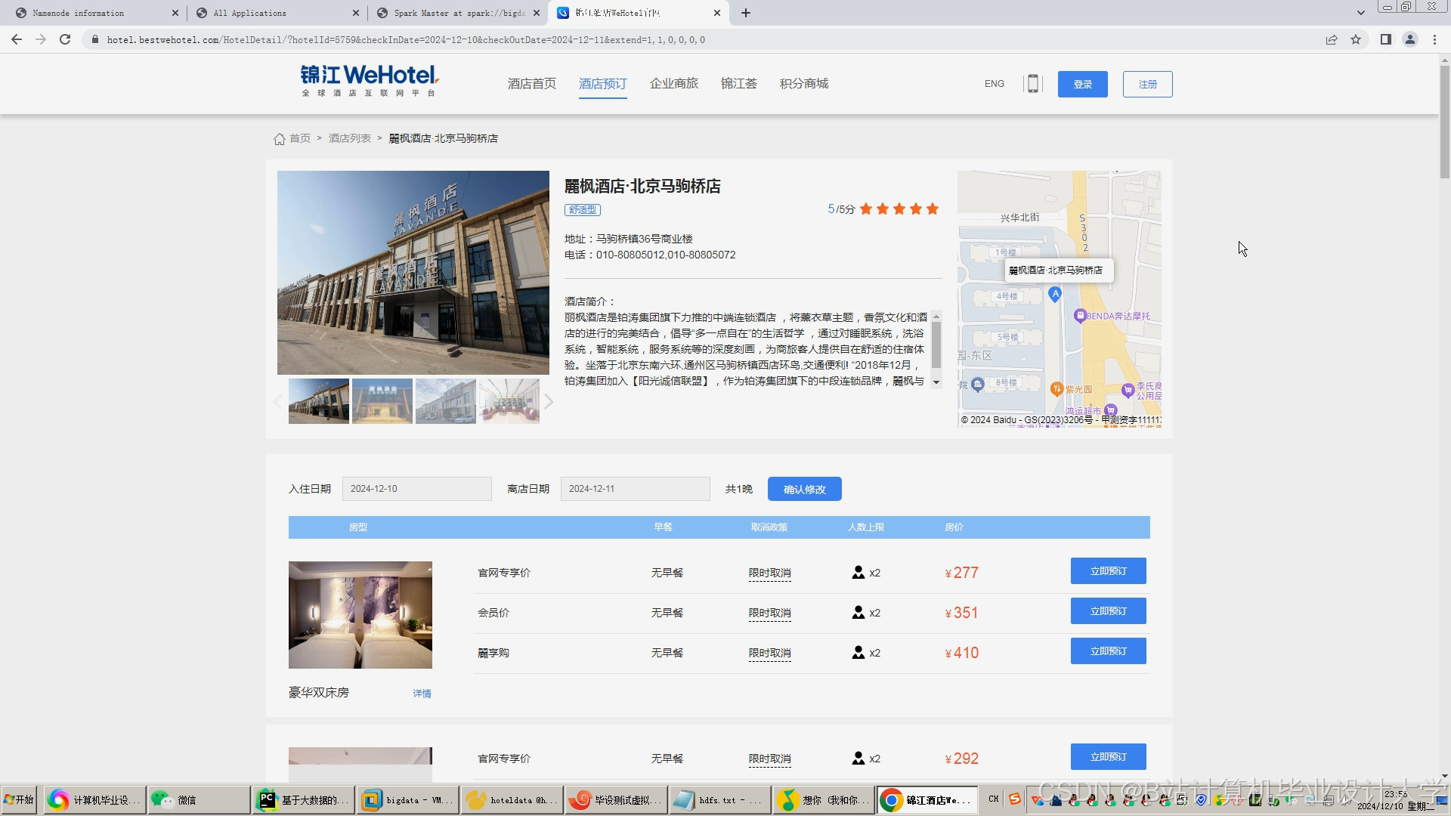The height and width of the screenshot is (816, 1451).
Task: Reload the current page
Action: coord(64,39)
